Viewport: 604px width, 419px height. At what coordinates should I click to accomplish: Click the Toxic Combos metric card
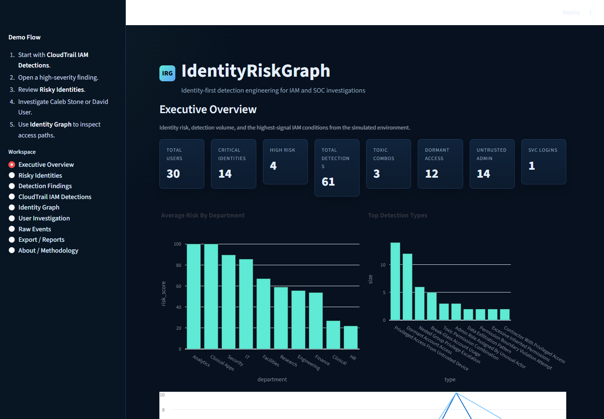[388, 164]
